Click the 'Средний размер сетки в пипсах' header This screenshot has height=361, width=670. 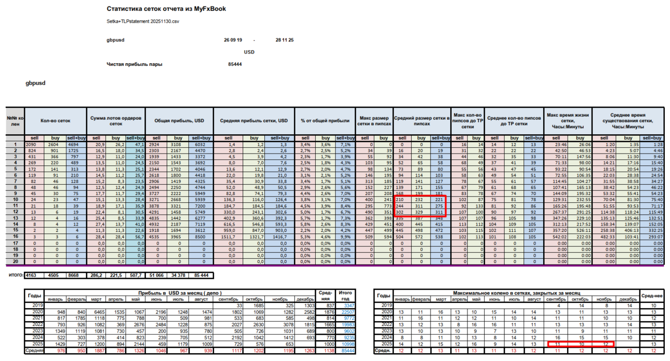tap(421, 121)
